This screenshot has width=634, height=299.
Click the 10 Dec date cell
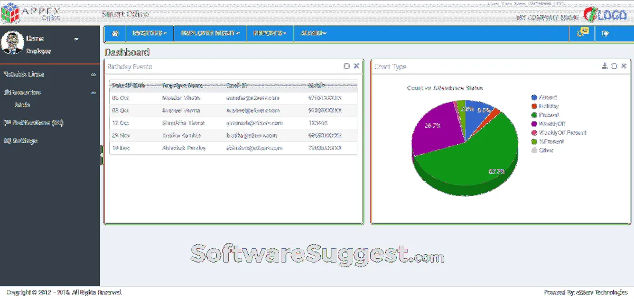[x=120, y=148]
